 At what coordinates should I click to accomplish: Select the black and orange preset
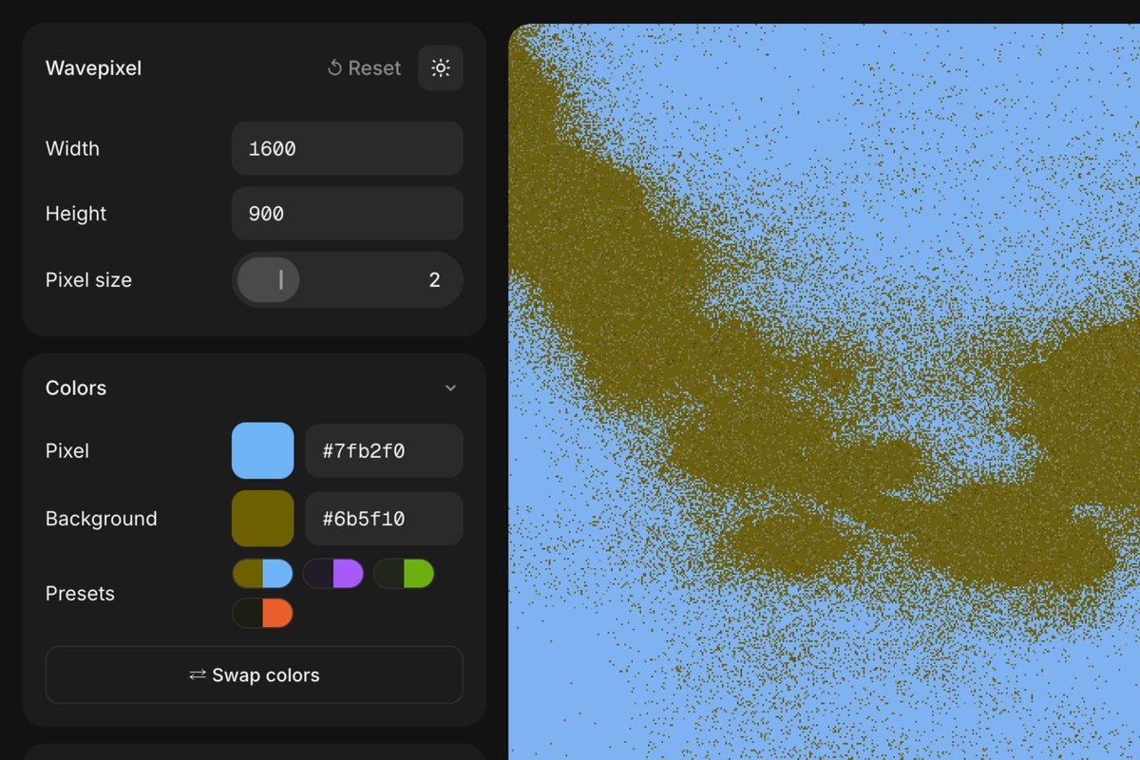pos(263,613)
